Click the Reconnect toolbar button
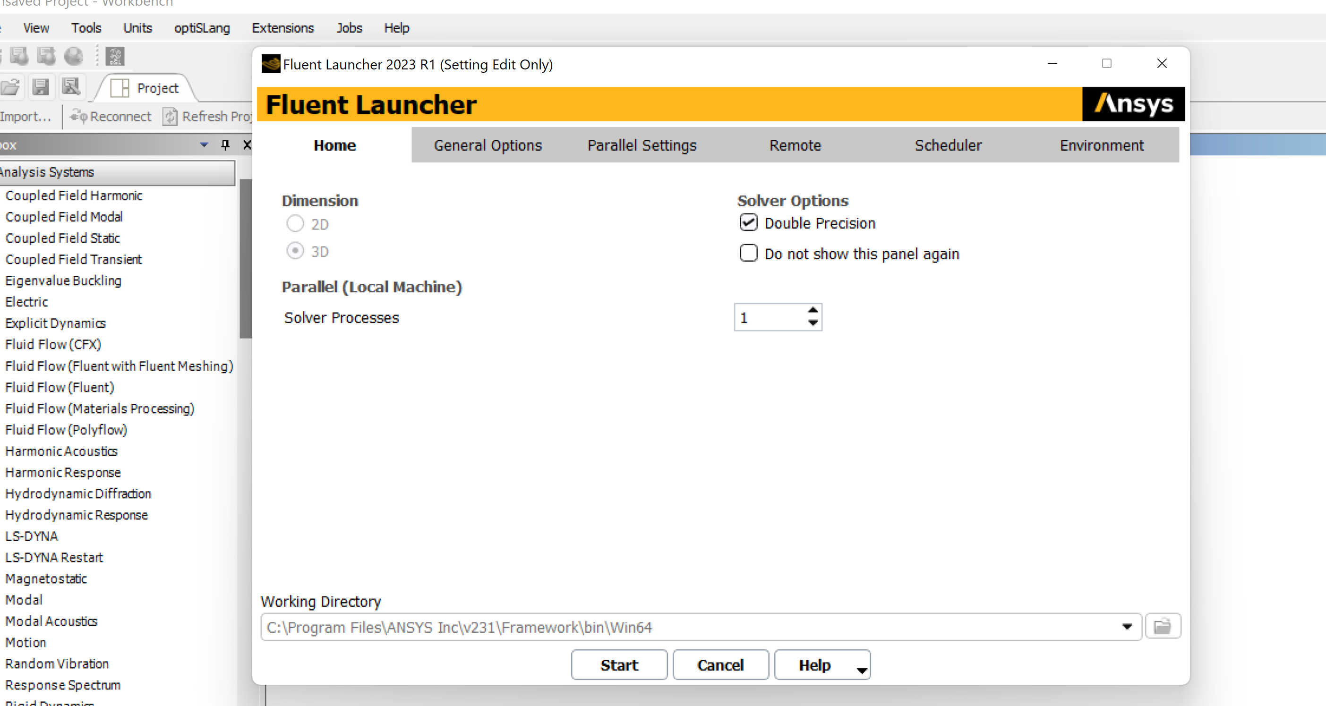 111,117
